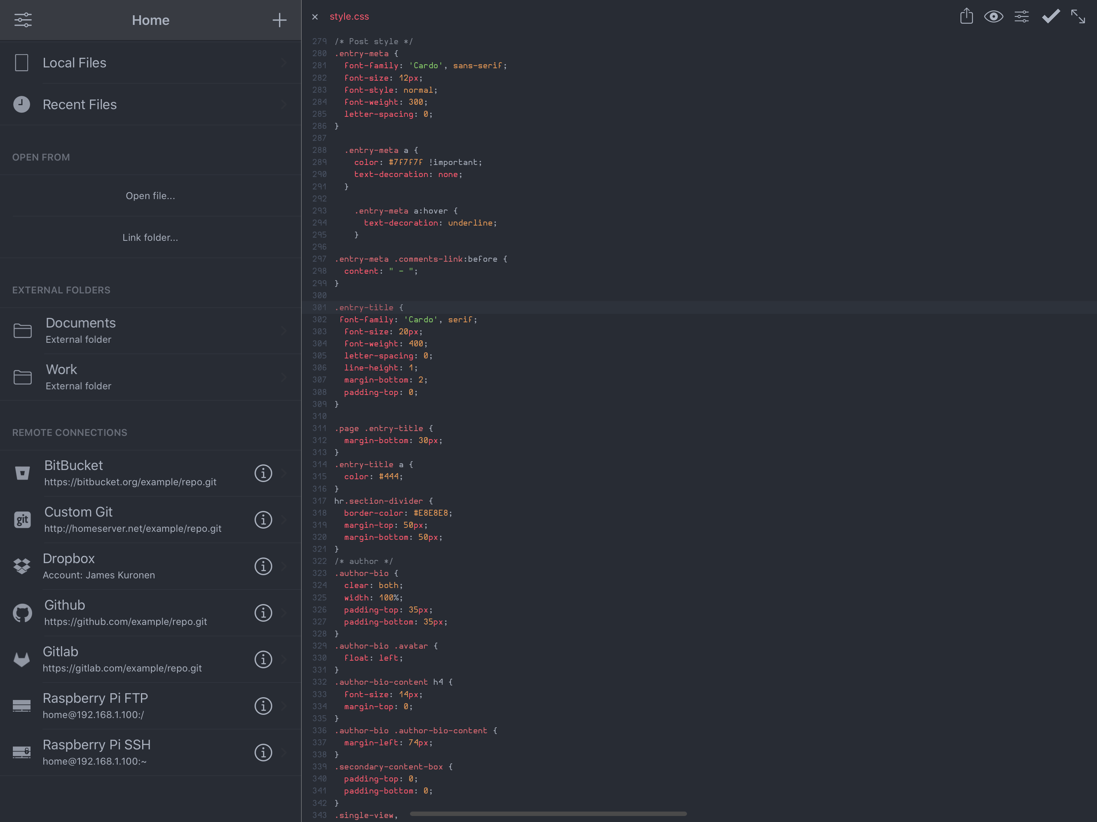Screen dimensions: 1097x822
Task: Show info for Raspberry Pi FTP
Action: tap(263, 706)
